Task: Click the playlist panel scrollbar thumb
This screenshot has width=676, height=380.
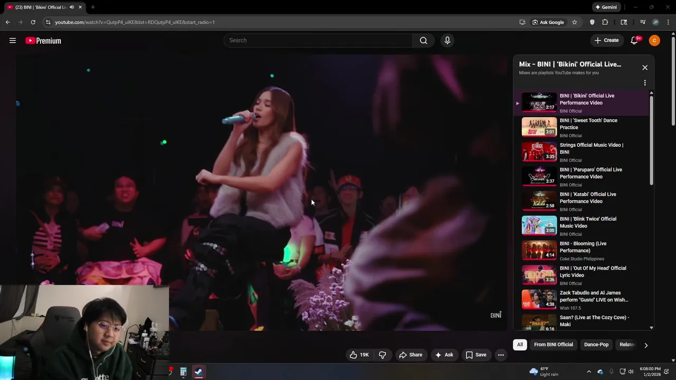Action: [651, 140]
